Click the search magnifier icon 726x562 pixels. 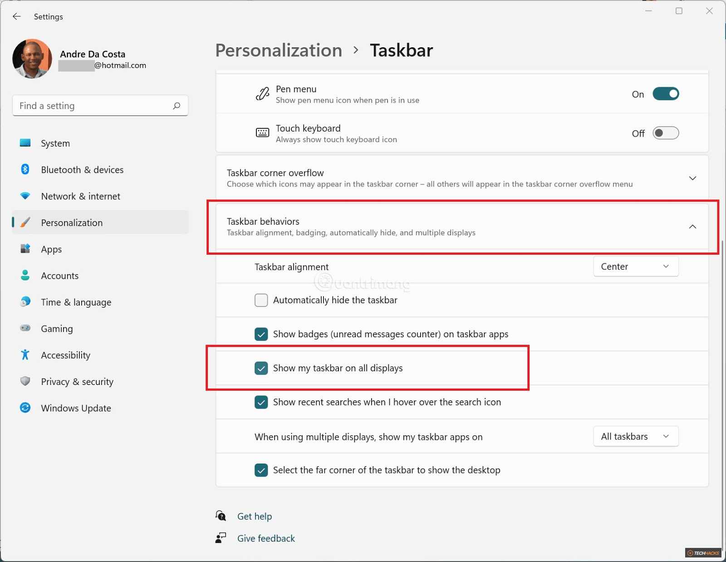click(177, 106)
